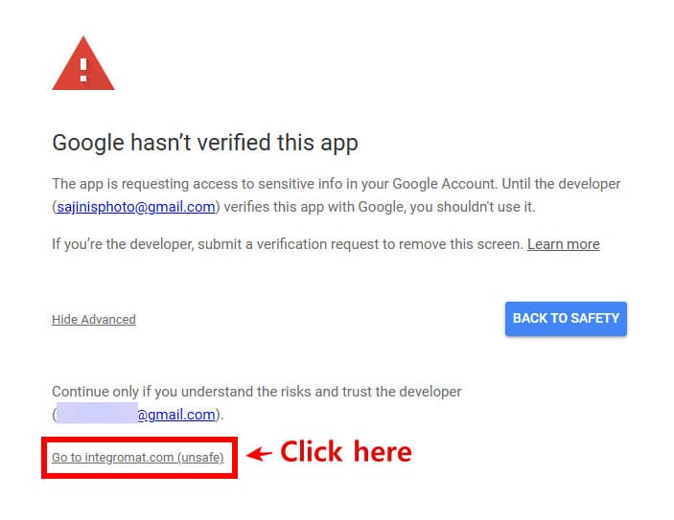Click the partially redacted @gmail.com link
This screenshot has width=674, height=520.
pyautogui.click(x=174, y=415)
